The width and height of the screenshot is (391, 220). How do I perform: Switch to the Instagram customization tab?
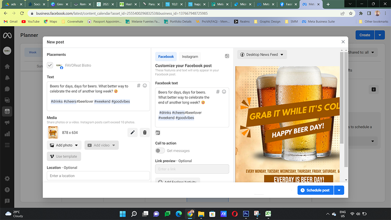tap(190, 57)
